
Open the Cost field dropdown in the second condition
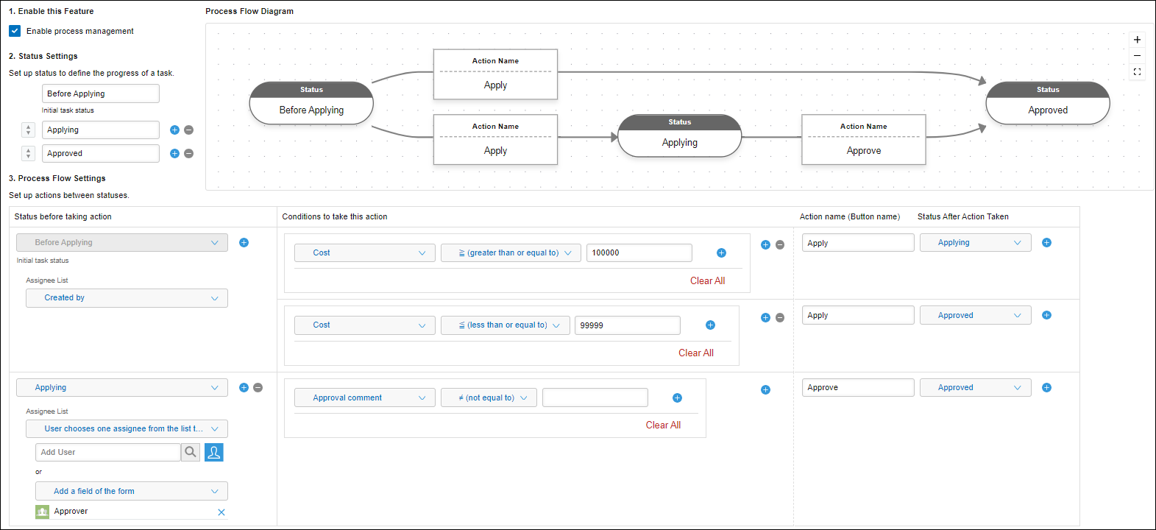365,325
